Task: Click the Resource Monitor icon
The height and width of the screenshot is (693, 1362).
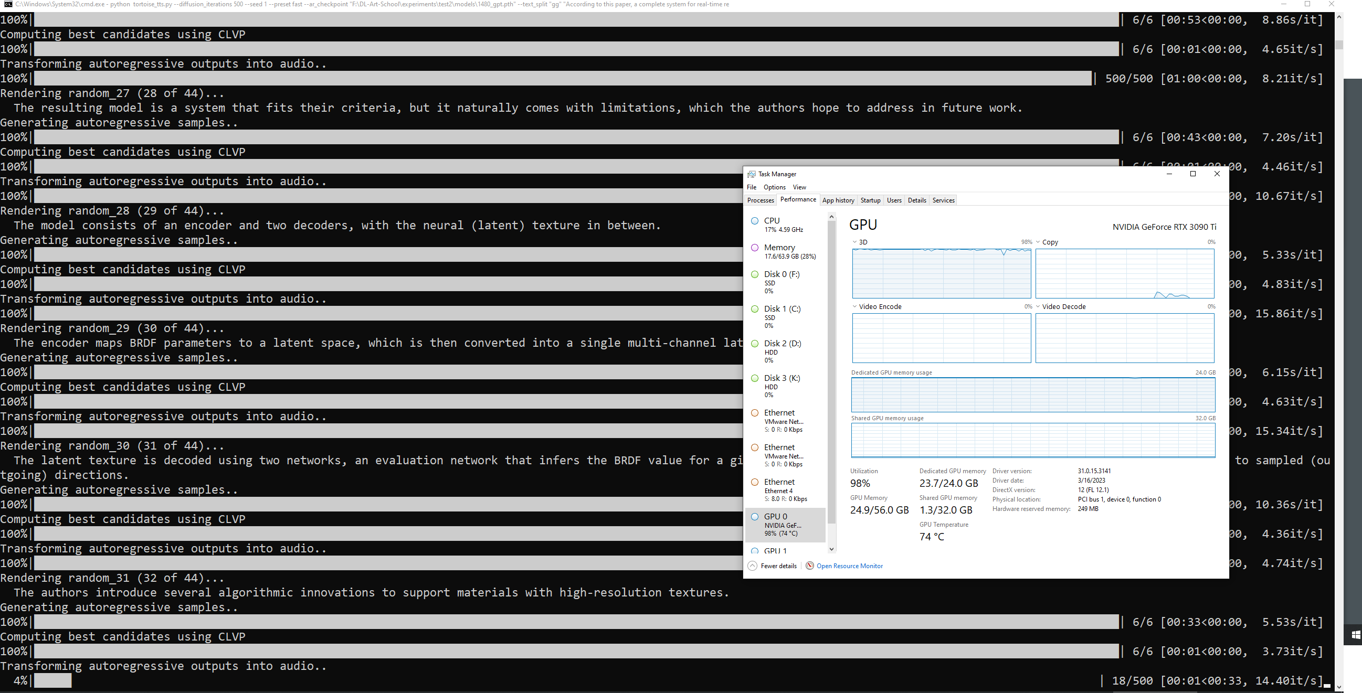Action: tap(809, 566)
